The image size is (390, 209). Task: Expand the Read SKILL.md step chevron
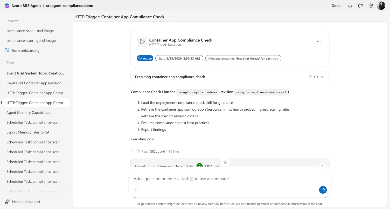[132, 152]
